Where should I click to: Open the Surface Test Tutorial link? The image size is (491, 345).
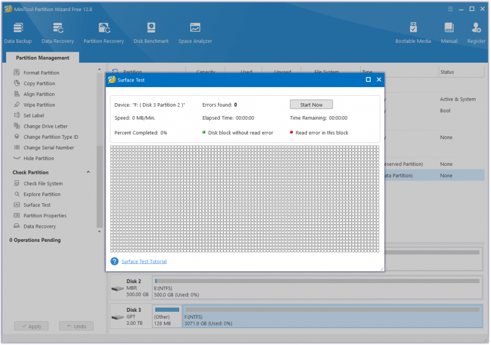pyautogui.click(x=144, y=262)
